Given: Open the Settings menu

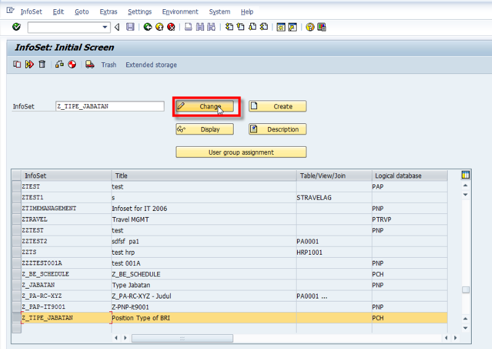Looking at the screenshot, I should (x=139, y=12).
